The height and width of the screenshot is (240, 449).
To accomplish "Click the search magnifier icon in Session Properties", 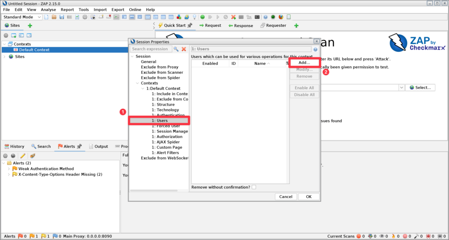I will 176,49.
